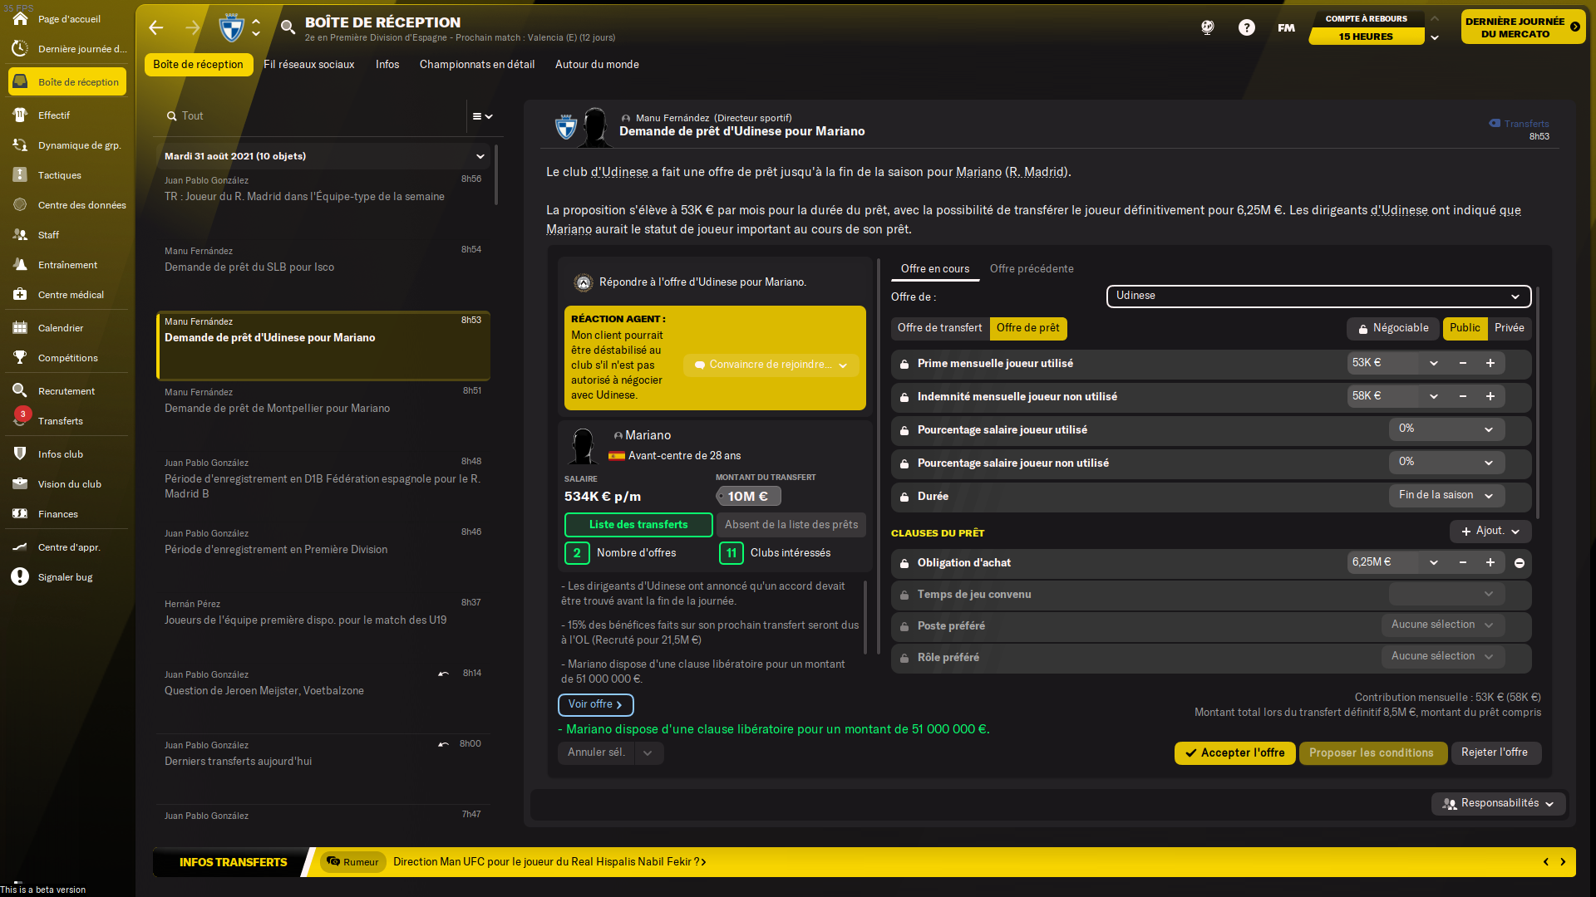Open Staff sidebar icon
Screen dimensions: 1596x897
point(20,235)
